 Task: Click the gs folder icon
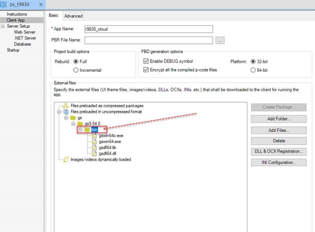coord(73,118)
